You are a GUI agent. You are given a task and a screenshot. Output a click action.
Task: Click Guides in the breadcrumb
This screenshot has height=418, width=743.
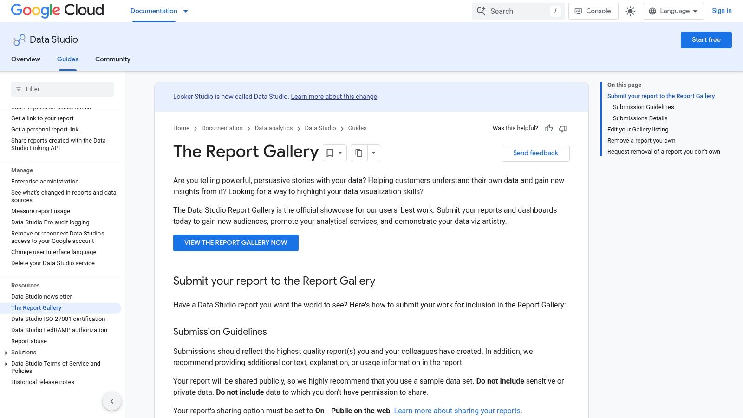click(357, 128)
